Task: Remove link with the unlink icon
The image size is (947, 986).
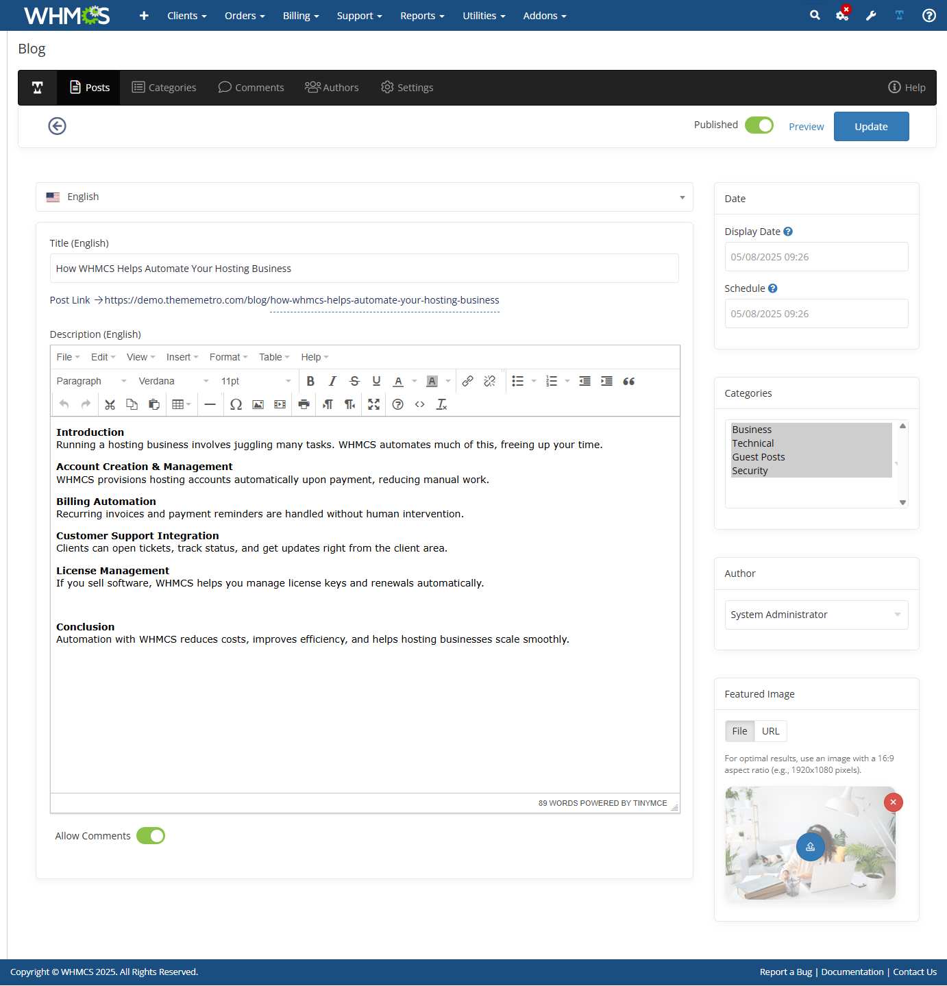Action: tap(489, 381)
